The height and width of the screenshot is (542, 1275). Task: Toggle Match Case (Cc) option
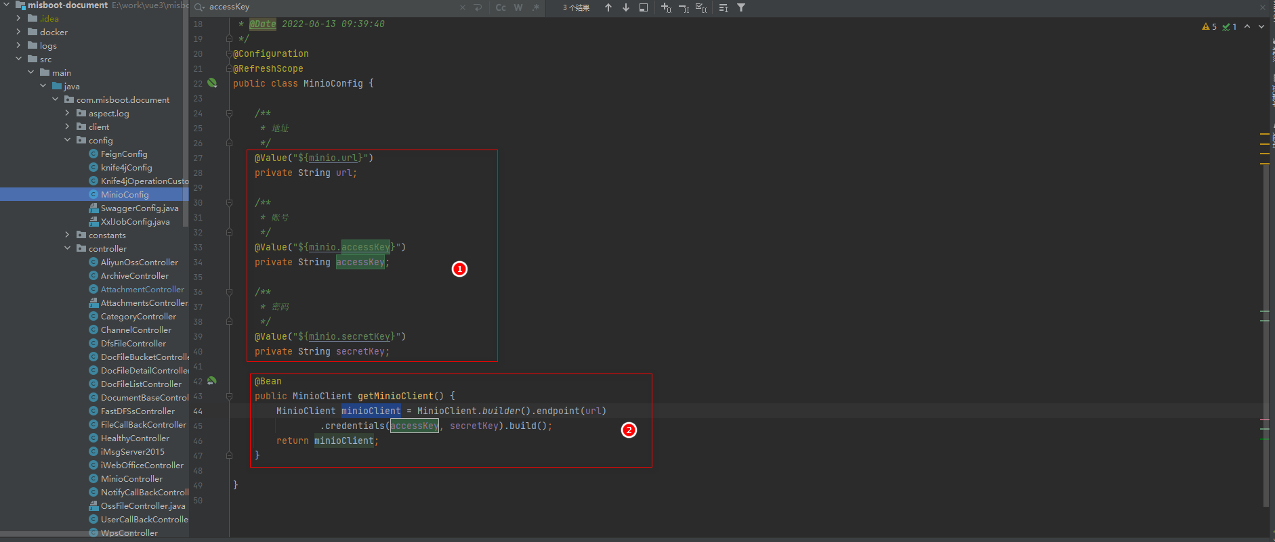(x=501, y=7)
